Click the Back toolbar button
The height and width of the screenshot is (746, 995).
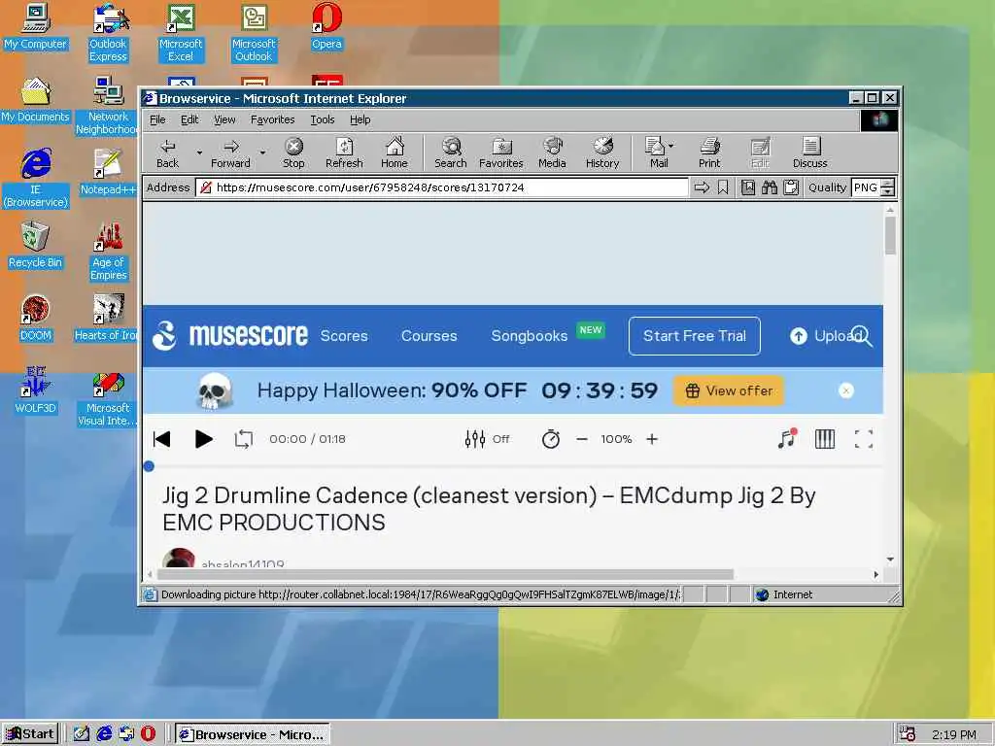[167, 153]
